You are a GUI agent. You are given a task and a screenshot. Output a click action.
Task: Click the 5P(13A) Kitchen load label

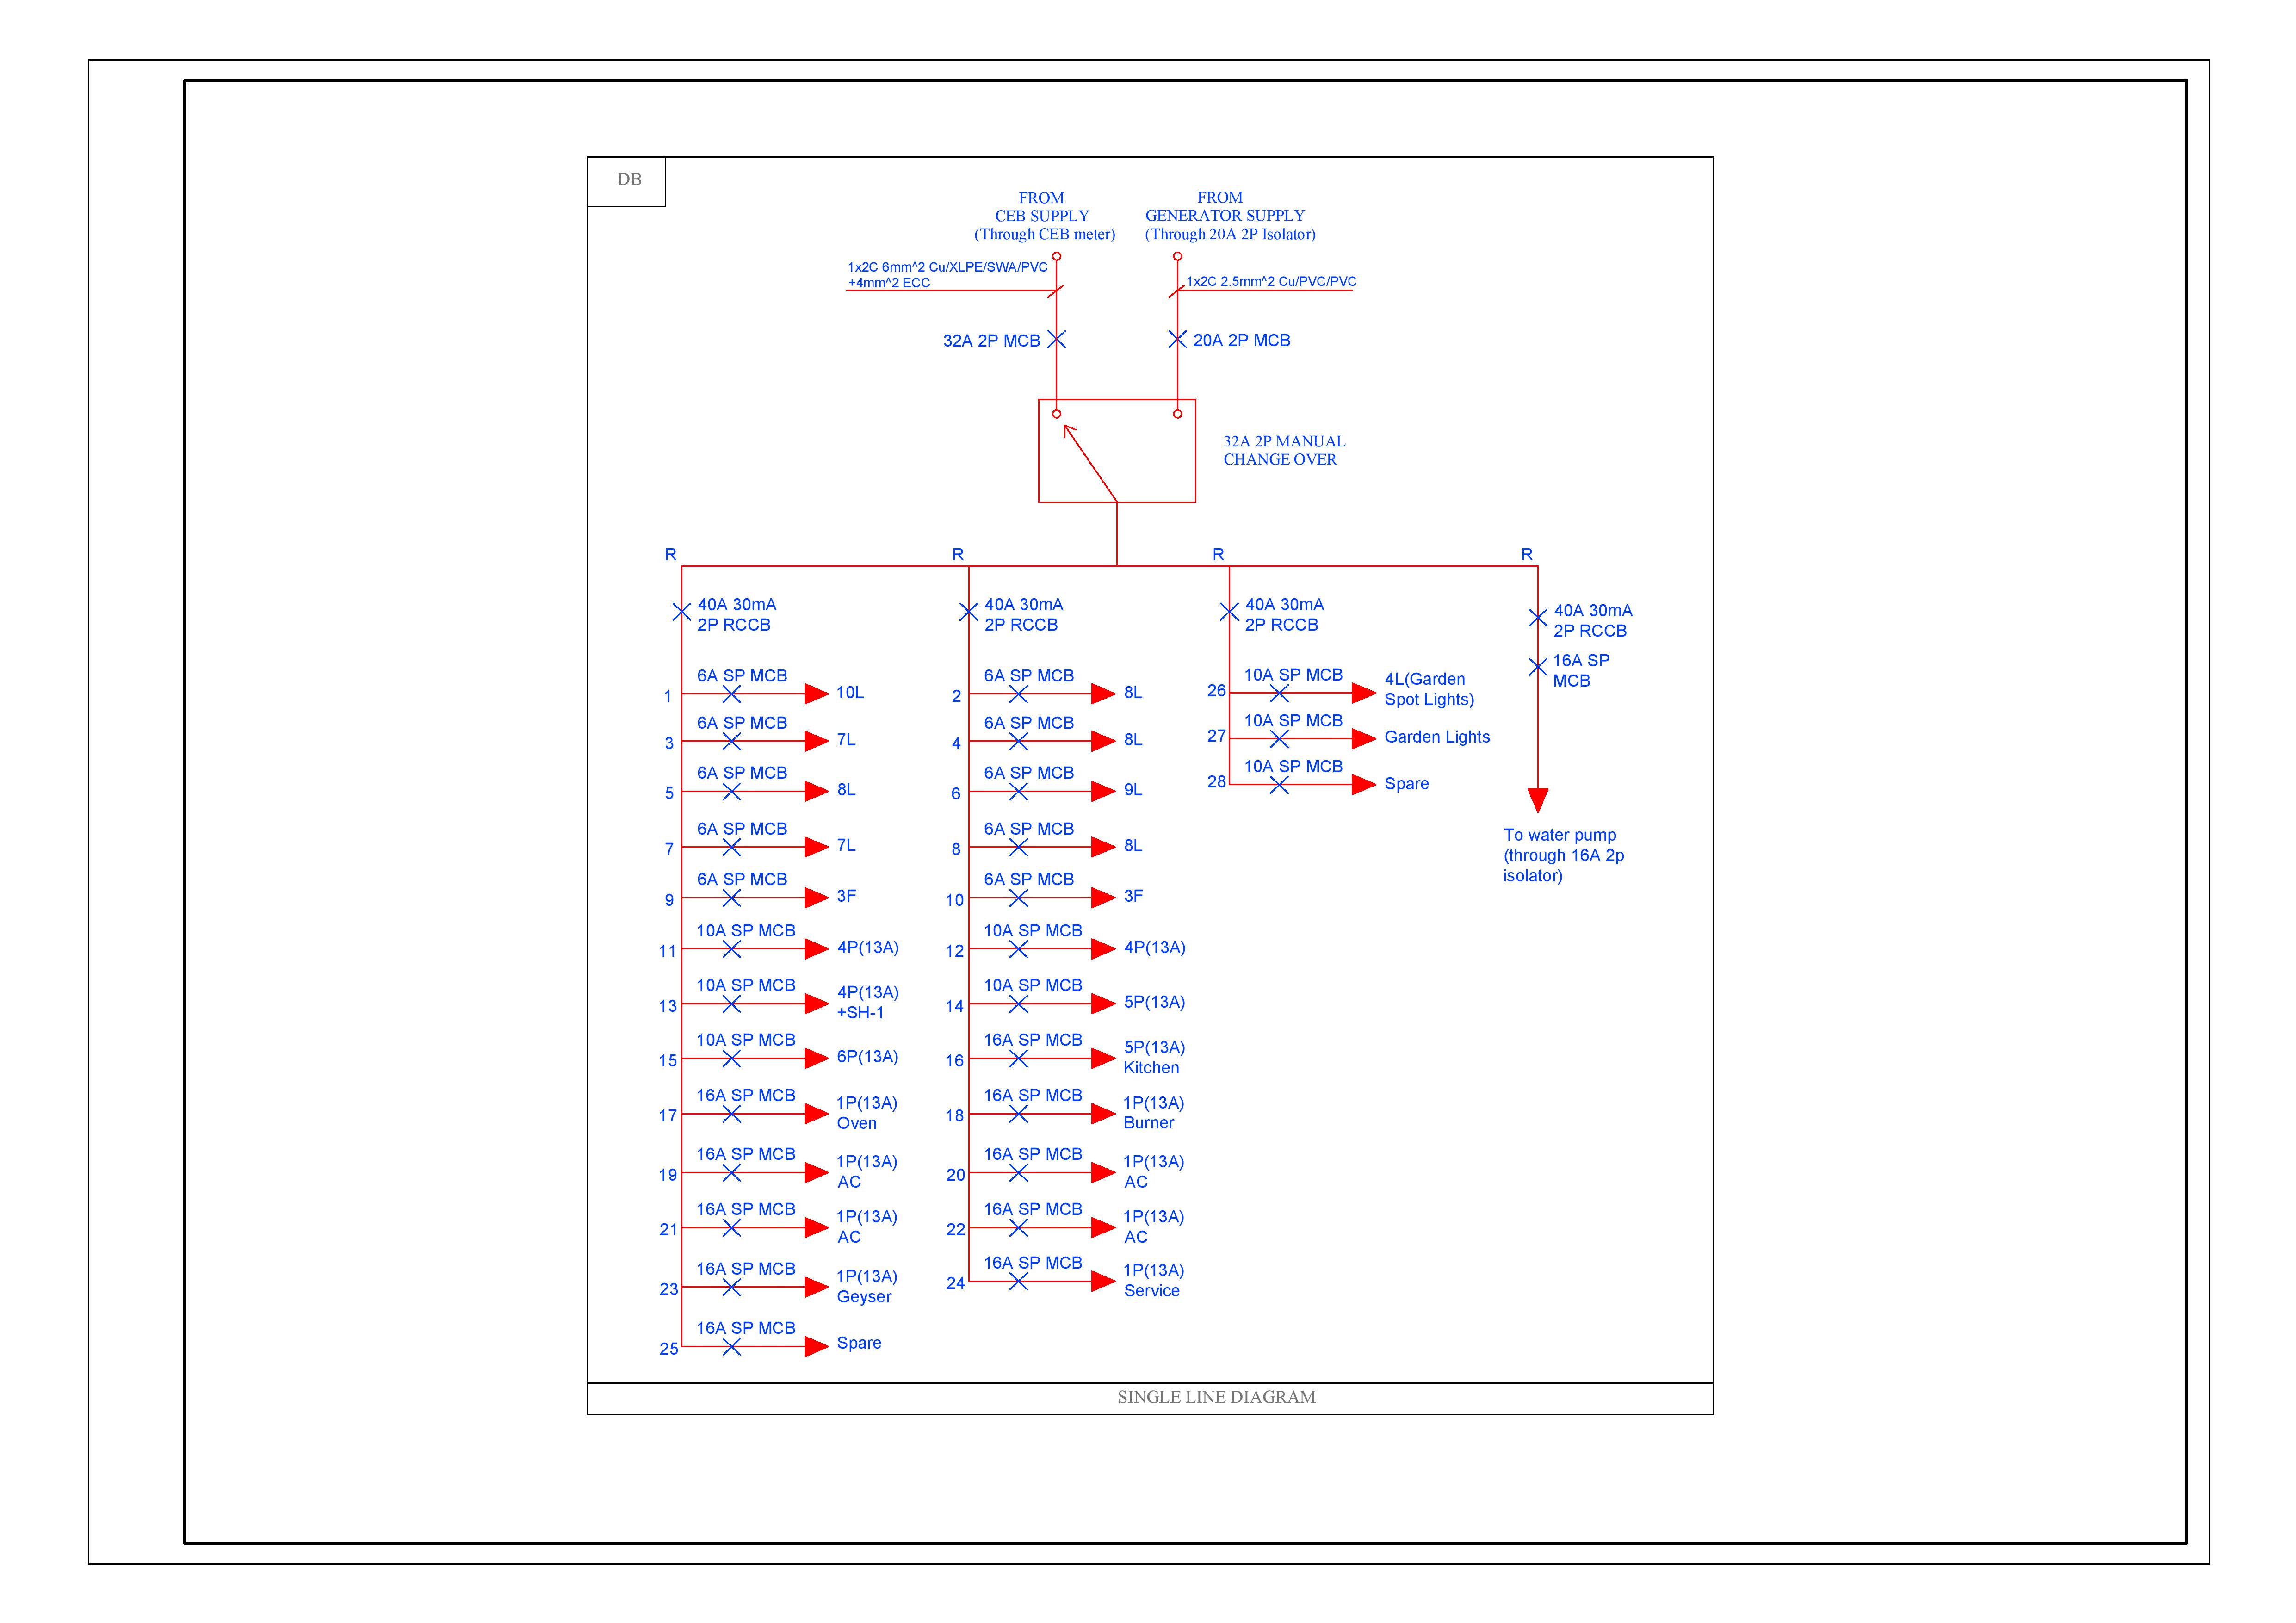pyautogui.click(x=1153, y=1057)
